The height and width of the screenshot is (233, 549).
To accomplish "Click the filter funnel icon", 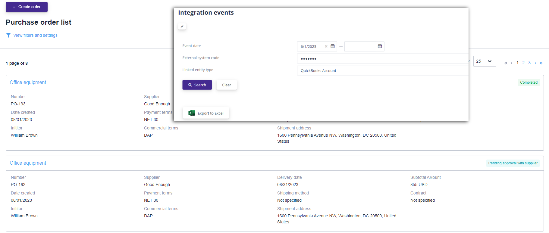I will pos(8,36).
